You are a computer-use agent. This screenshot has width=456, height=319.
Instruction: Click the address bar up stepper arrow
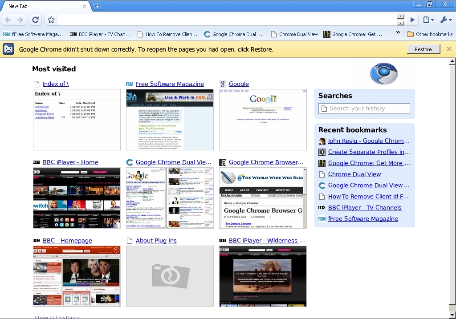coord(401,17)
